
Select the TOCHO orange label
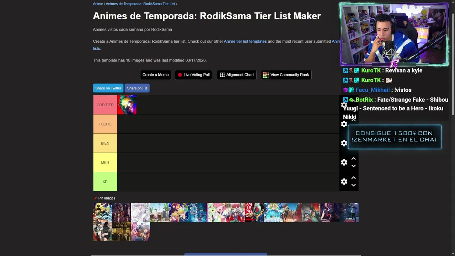point(105,124)
